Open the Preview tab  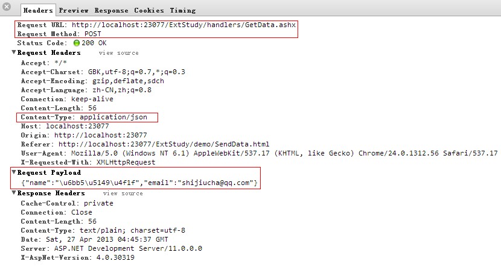(74, 11)
